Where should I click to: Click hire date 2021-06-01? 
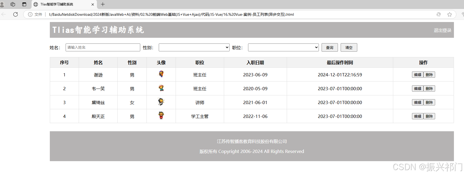coord(255,102)
